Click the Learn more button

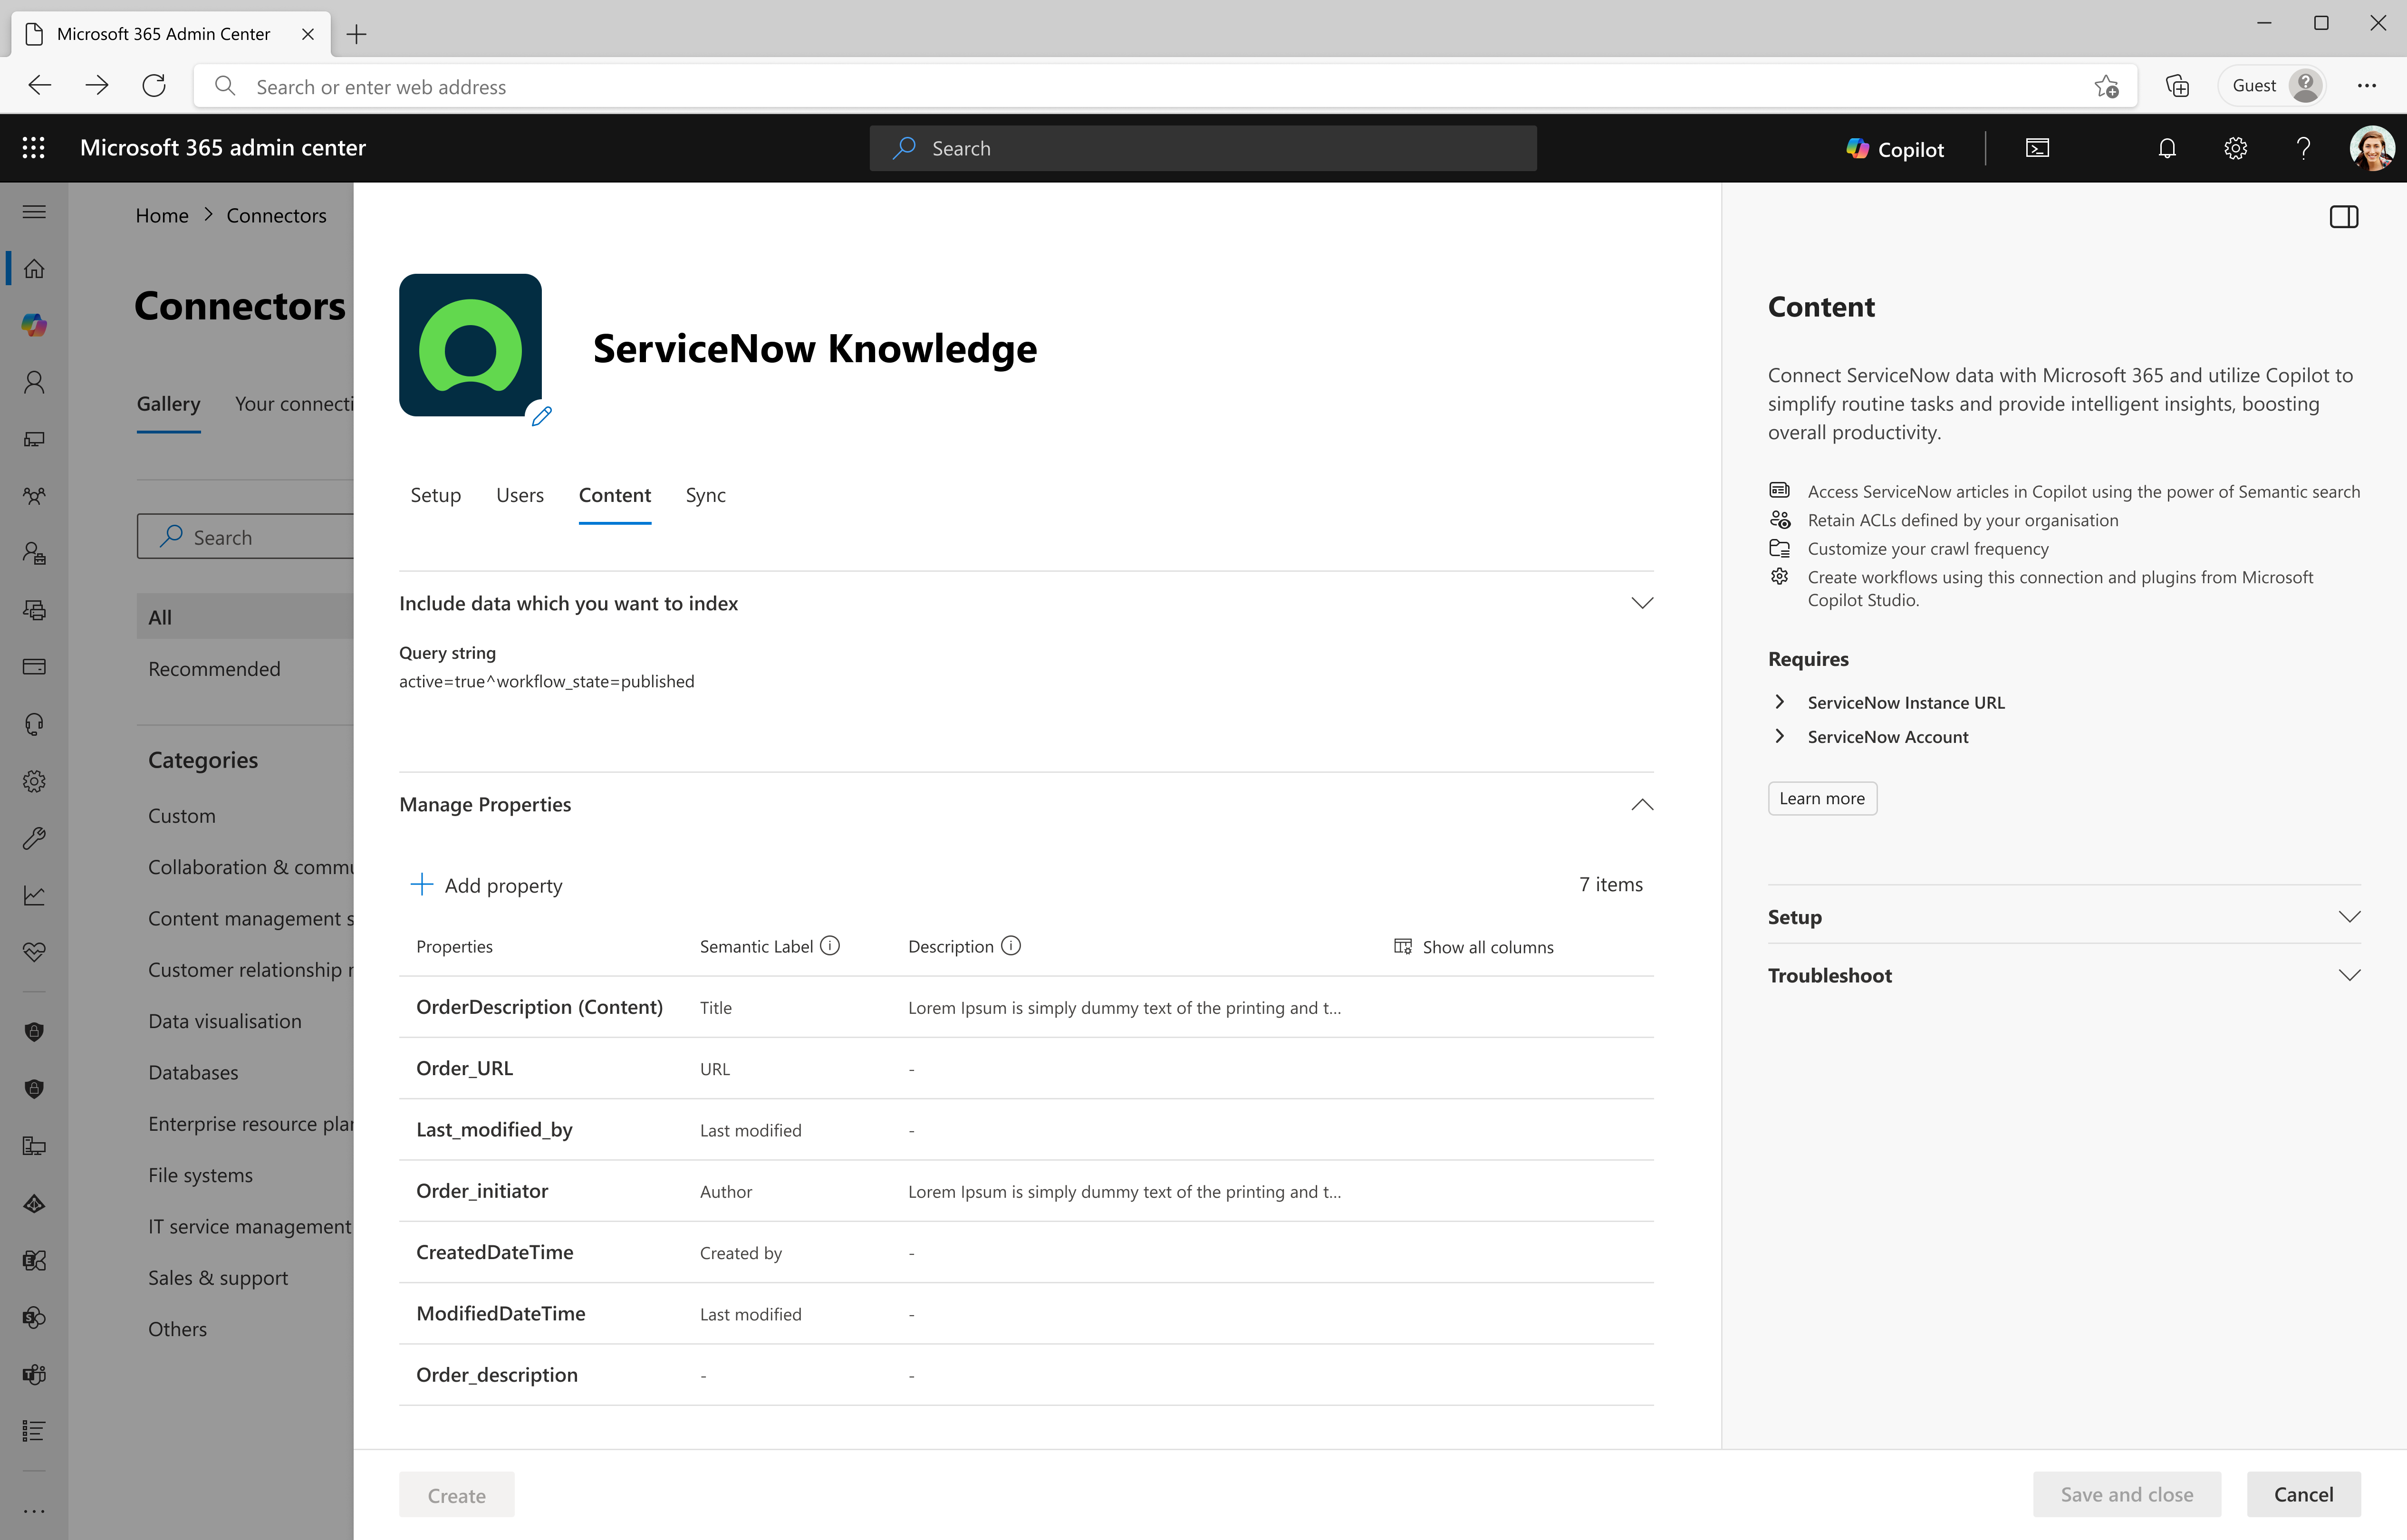coord(1821,798)
